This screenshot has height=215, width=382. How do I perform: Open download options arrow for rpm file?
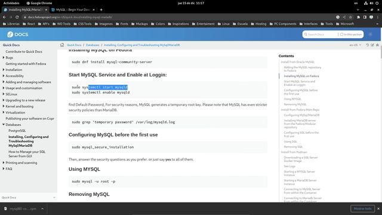42,208
